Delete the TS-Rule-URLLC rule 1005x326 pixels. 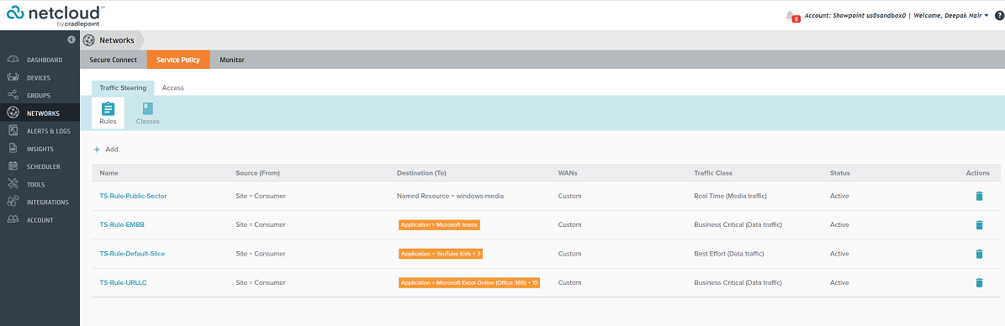(x=979, y=282)
